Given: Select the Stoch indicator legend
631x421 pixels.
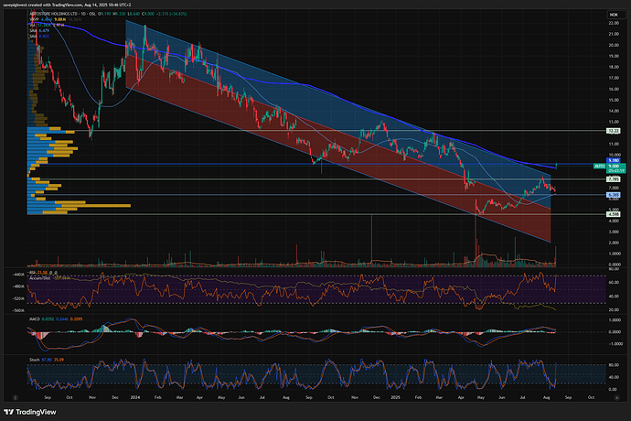Looking at the screenshot, I should click(47, 360).
